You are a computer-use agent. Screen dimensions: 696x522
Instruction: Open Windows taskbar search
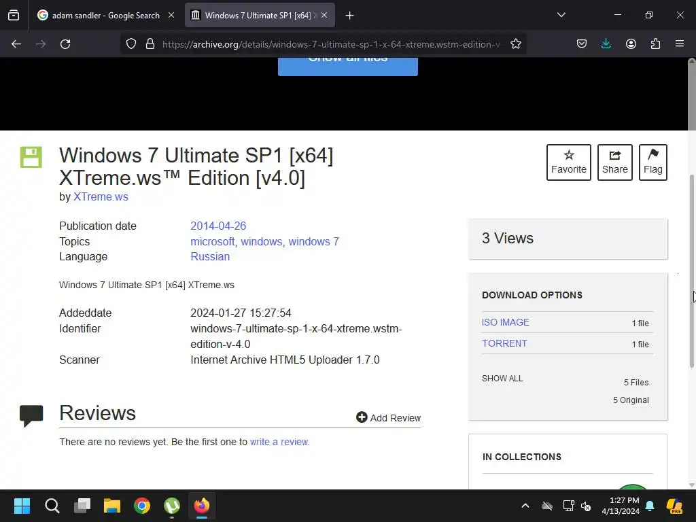coord(52,506)
